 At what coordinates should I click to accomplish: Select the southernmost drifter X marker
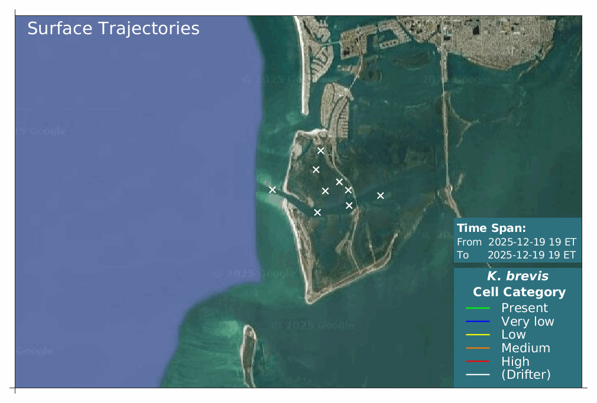(318, 212)
